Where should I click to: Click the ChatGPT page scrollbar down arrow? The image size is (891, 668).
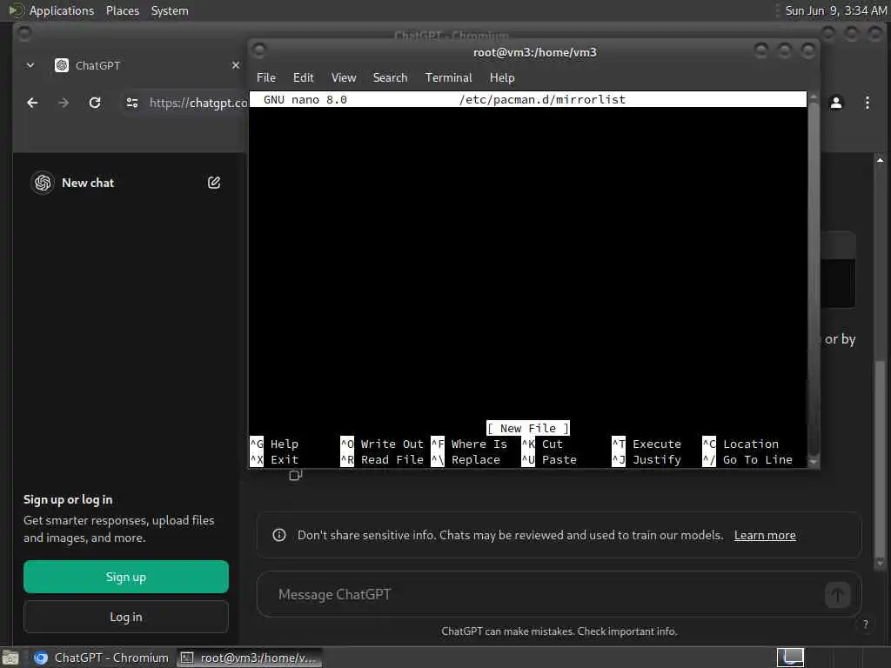pyautogui.click(x=881, y=563)
